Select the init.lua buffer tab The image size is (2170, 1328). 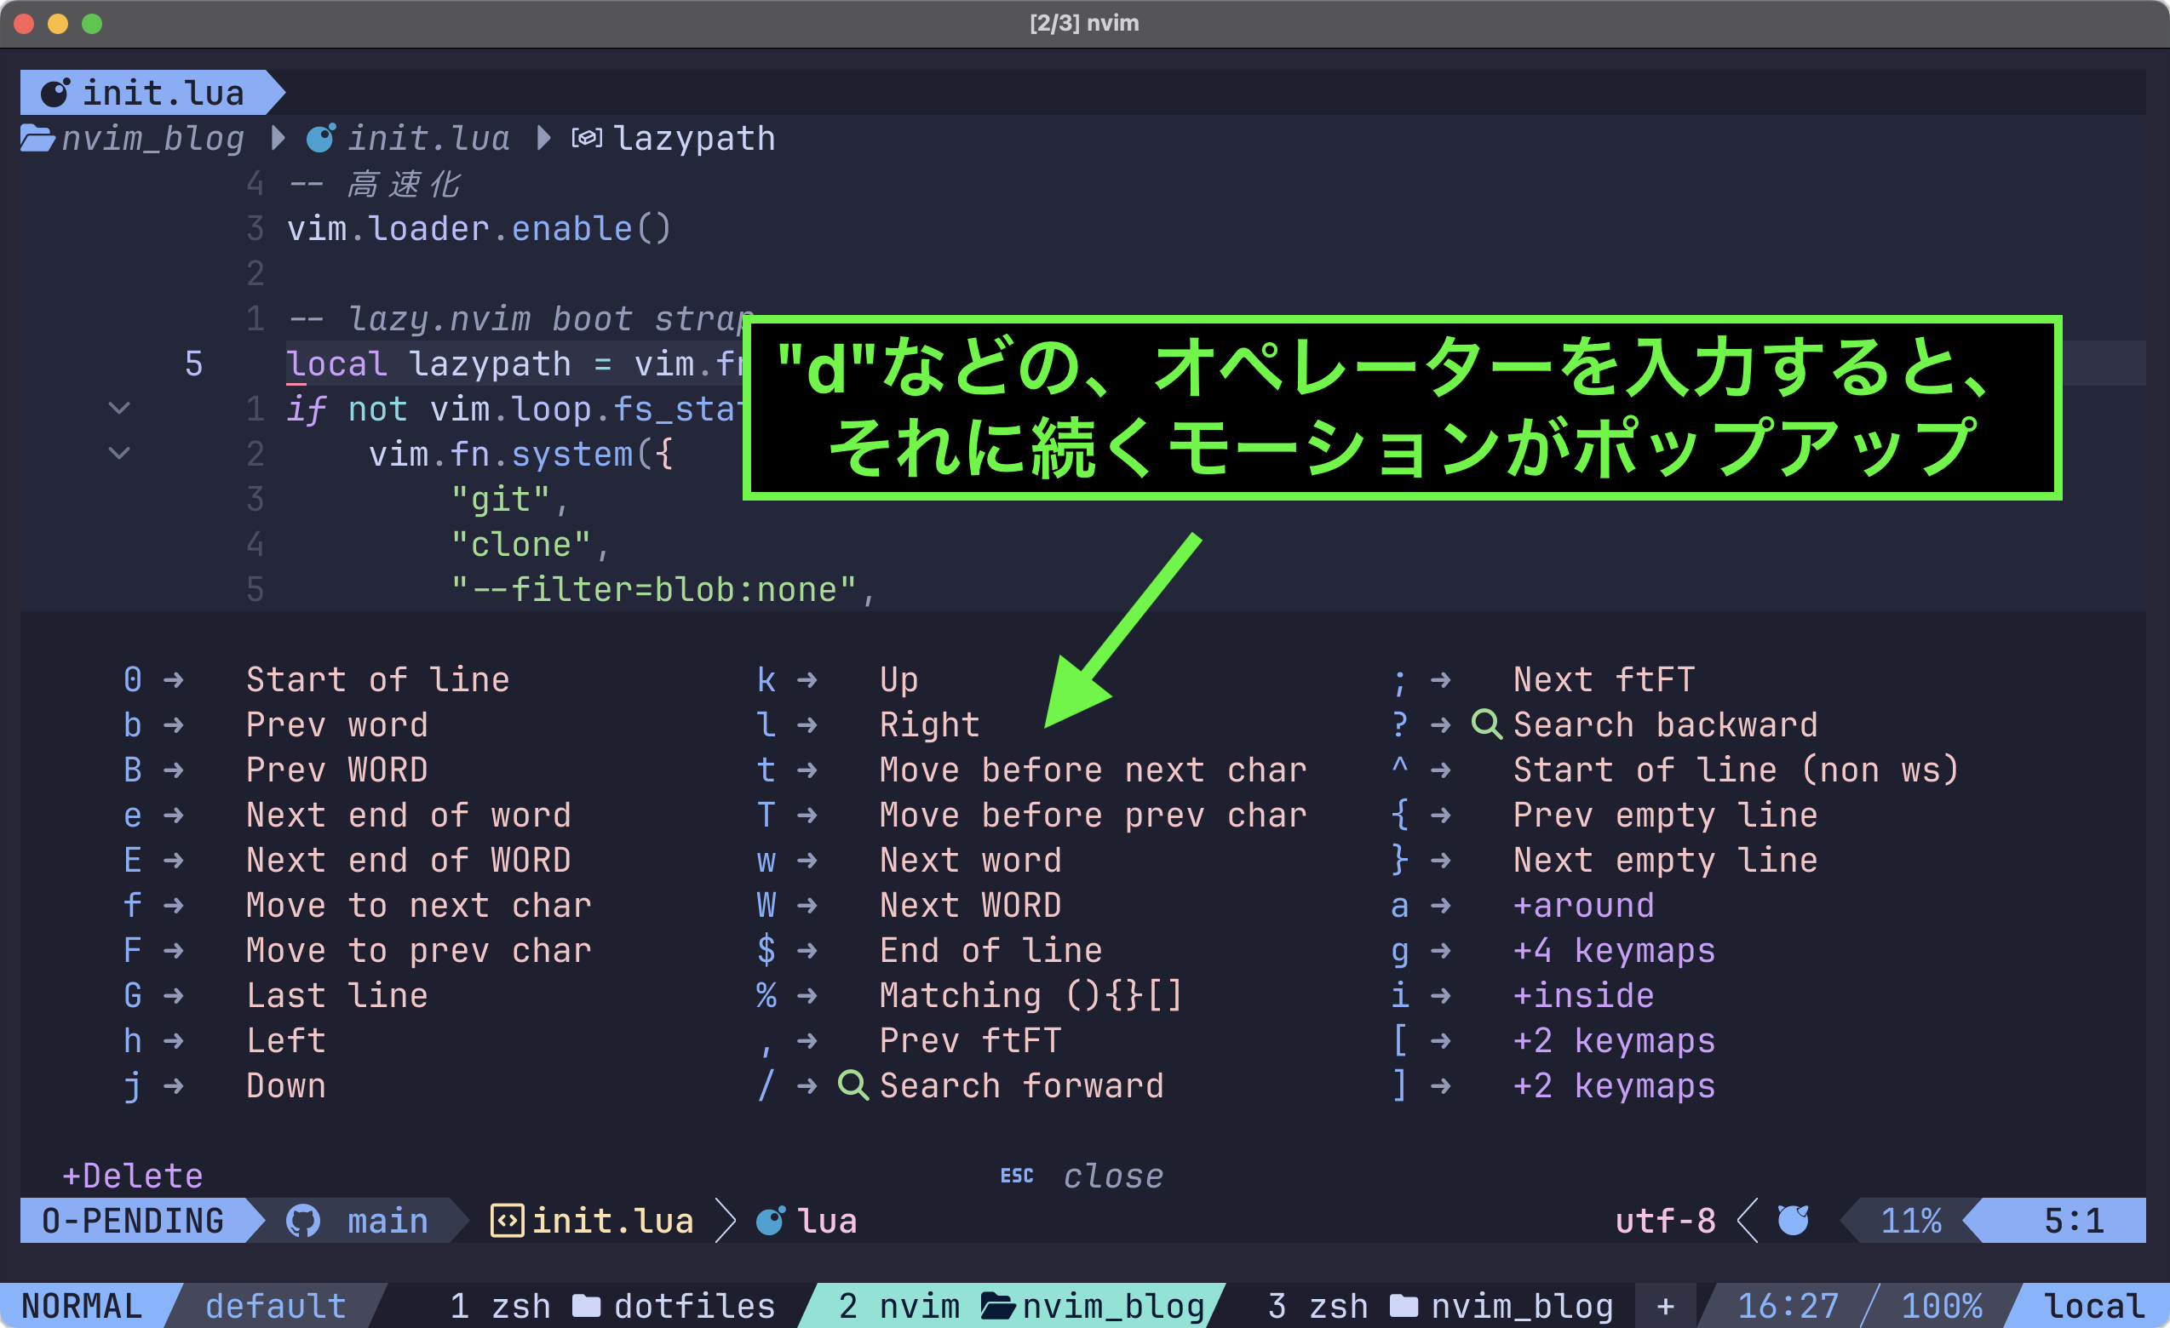(x=152, y=93)
